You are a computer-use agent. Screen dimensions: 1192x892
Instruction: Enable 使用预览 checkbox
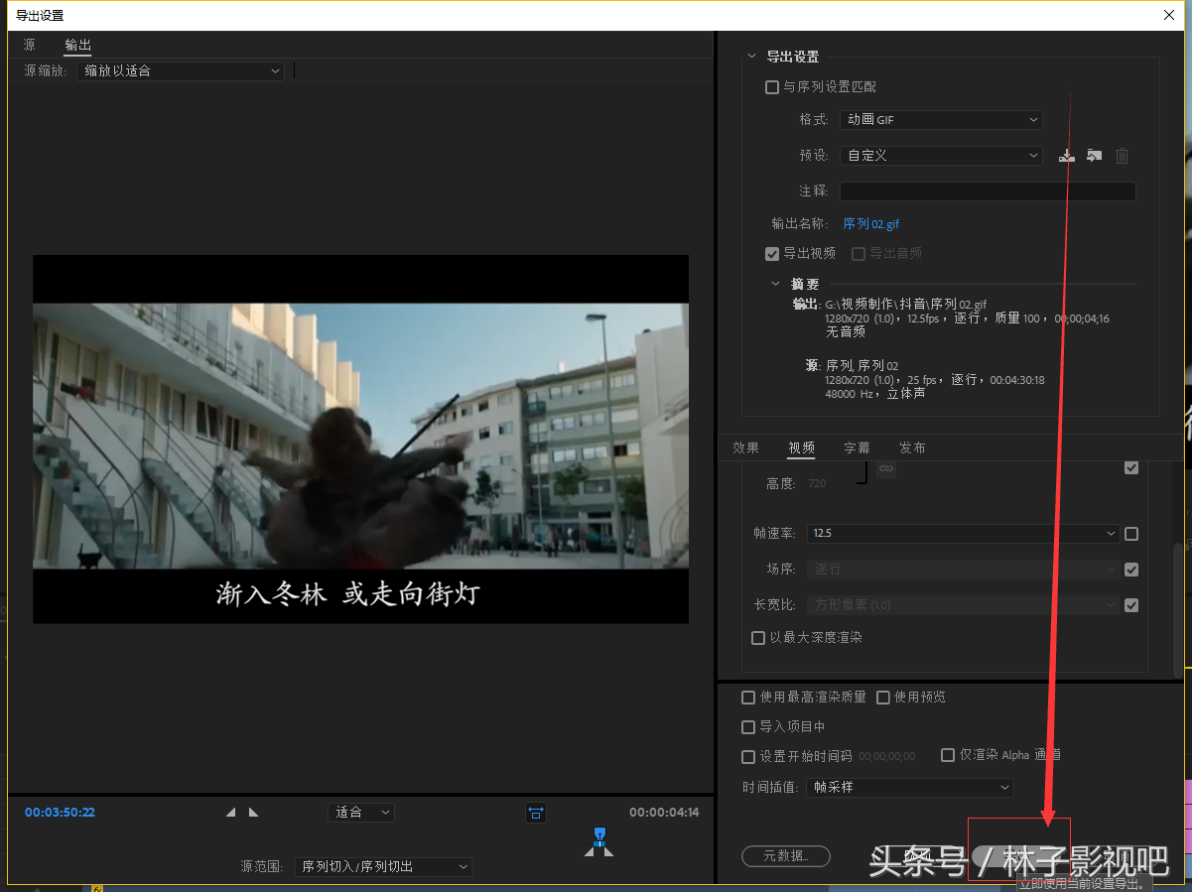point(883,698)
